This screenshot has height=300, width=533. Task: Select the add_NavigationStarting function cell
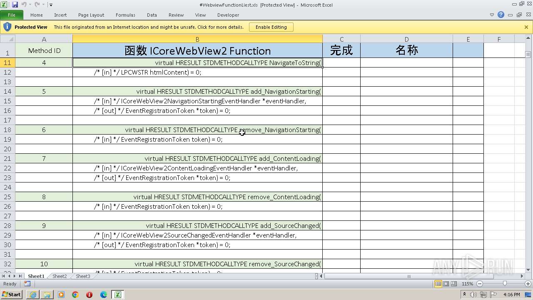click(197, 92)
